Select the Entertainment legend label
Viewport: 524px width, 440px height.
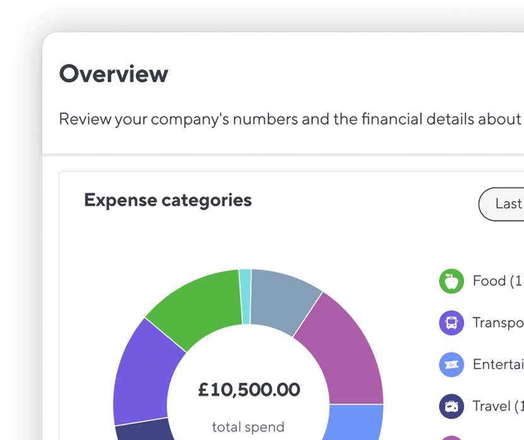tap(498, 364)
